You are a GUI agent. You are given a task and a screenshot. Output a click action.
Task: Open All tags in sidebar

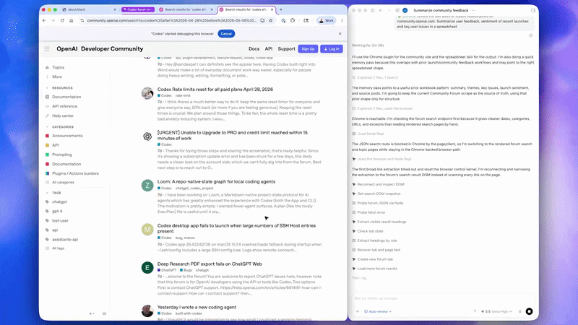(59, 248)
